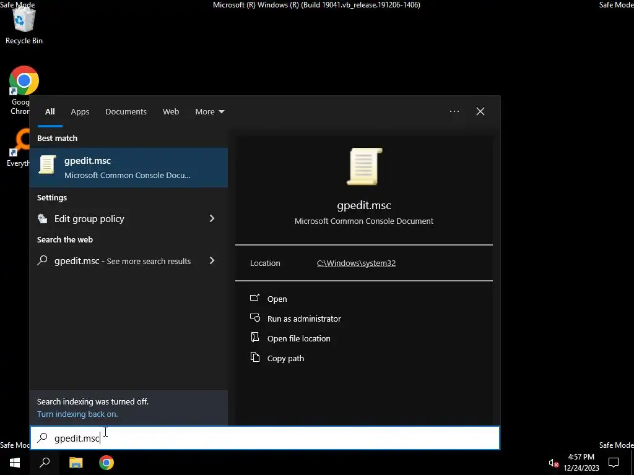Viewport: 634px width, 475px height.
Task: Click the Run as administrator shield icon
Action: (x=254, y=318)
